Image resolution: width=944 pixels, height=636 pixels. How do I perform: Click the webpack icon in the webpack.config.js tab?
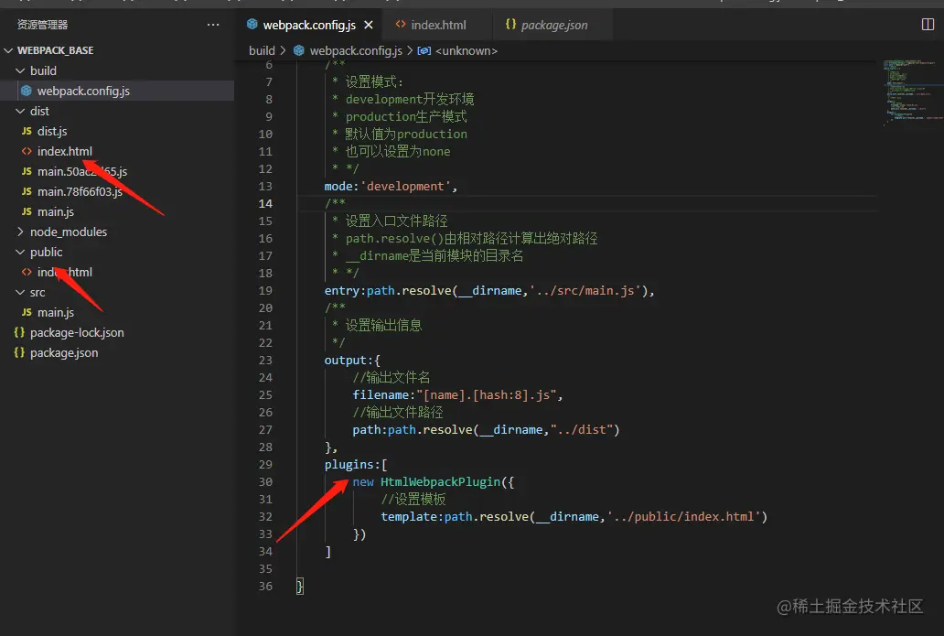(252, 24)
